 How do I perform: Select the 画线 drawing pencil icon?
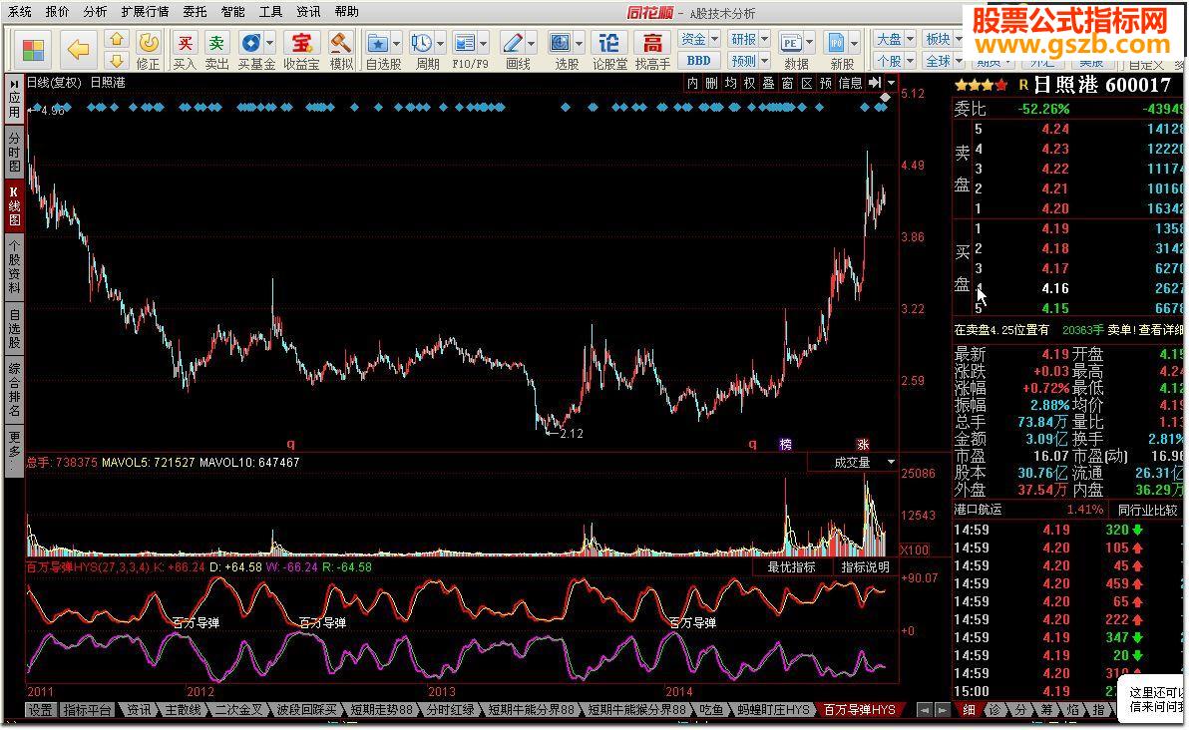(513, 43)
